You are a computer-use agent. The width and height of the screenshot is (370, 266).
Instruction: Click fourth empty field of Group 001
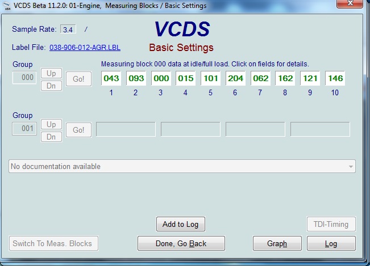pos(320,129)
